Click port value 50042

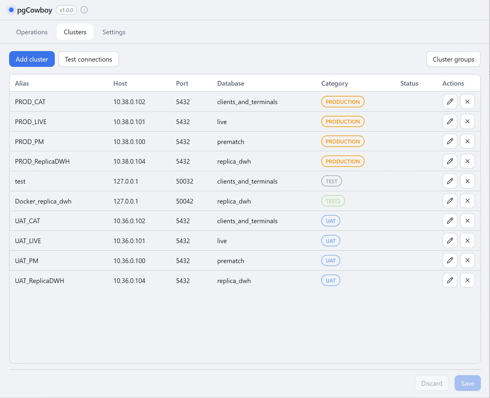point(185,201)
